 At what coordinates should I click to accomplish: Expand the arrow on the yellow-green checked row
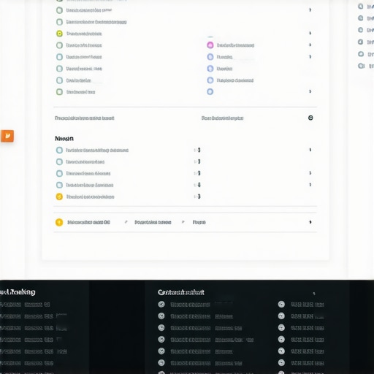pos(310,33)
